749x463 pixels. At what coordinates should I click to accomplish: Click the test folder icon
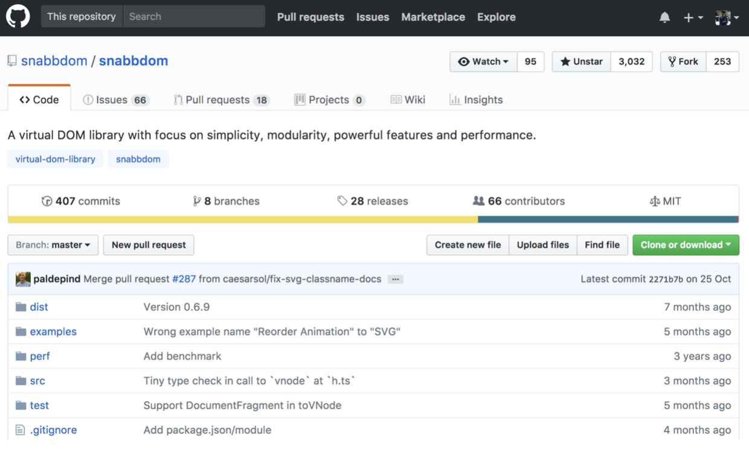[x=21, y=406]
